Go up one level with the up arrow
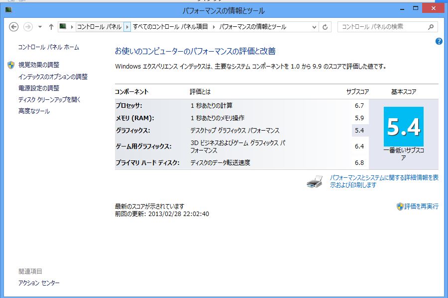 click(51, 27)
